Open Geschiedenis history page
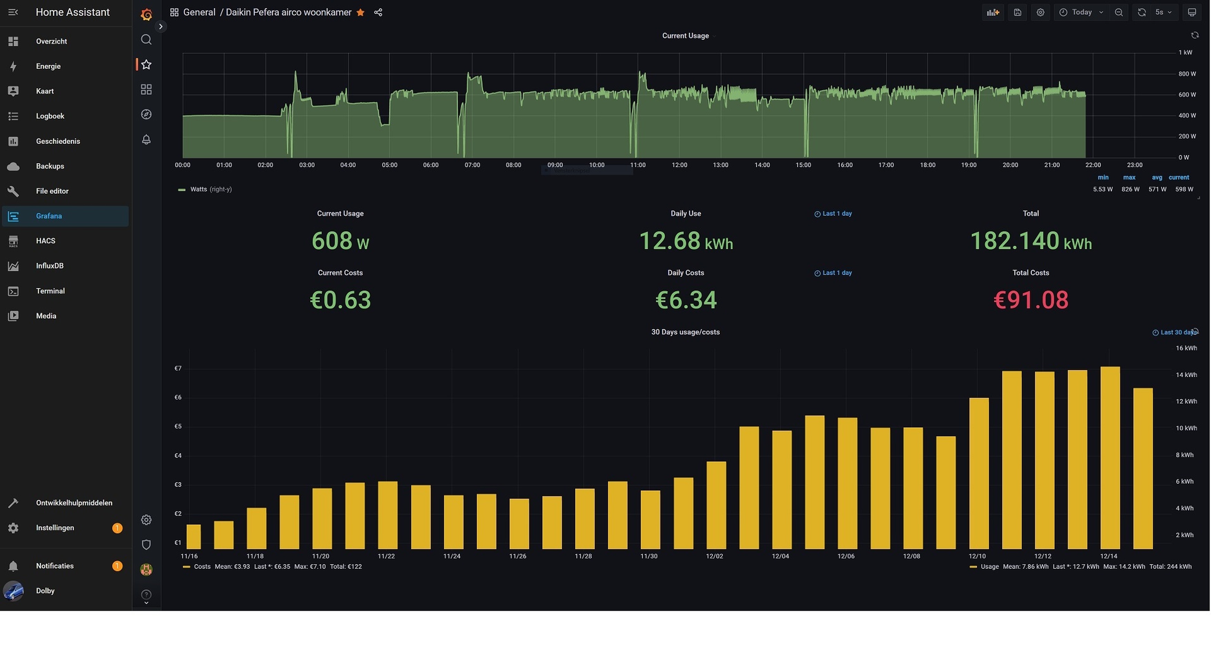This screenshot has width=1211, height=662. pos(65,141)
